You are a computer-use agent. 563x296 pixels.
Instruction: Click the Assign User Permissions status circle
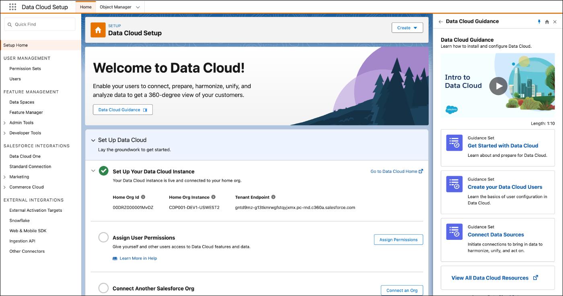pyautogui.click(x=103, y=237)
